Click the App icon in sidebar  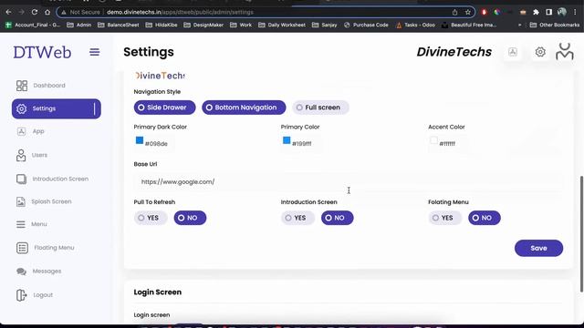(21, 131)
